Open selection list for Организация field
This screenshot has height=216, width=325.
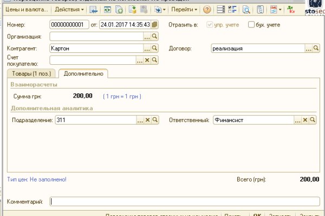click(x=147, y=36)
